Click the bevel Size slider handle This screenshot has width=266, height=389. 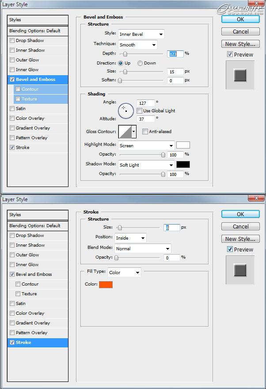pyautogui.click(x=125, y=72)
